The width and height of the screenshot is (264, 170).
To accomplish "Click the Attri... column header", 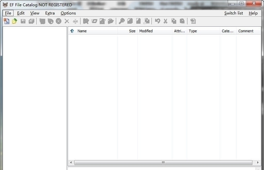I will 179,31.
